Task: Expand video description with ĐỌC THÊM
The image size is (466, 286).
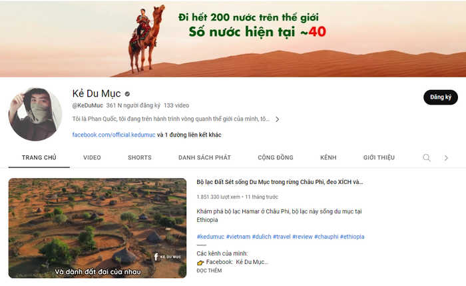Action: tap(209, 271)
